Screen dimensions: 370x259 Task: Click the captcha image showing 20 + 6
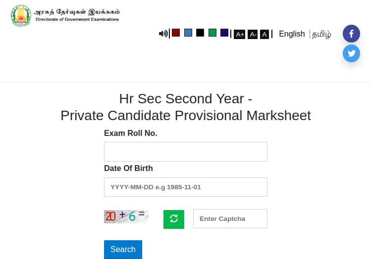[x=126, y=216]
